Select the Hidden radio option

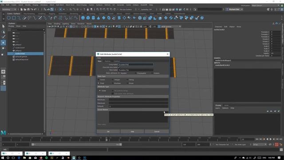pos(152,73)
